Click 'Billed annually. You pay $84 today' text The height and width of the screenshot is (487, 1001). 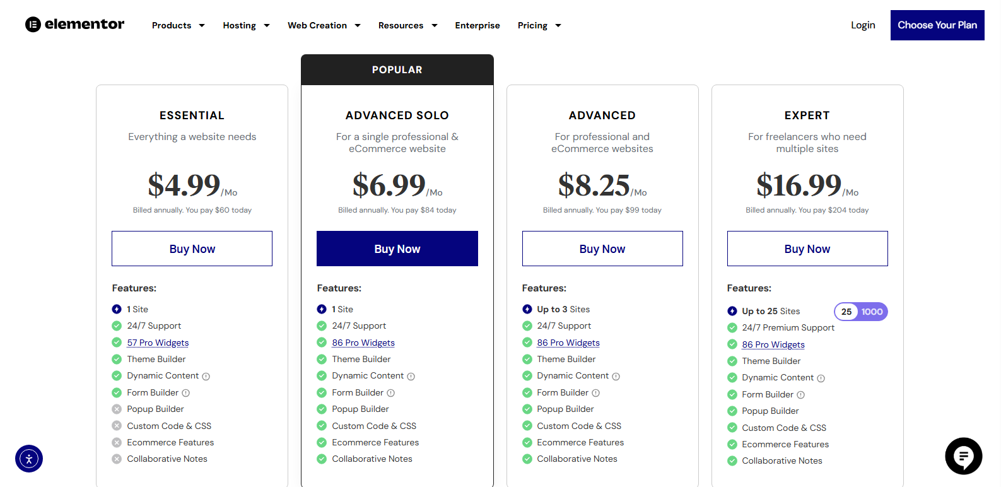397,210
